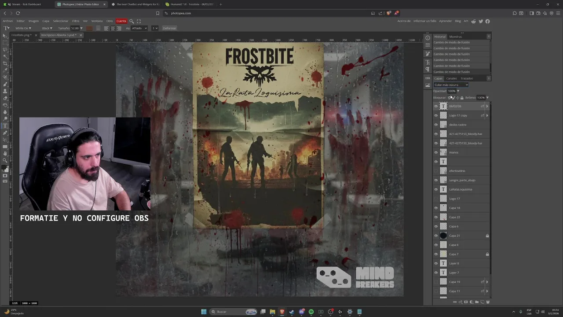
Task: Open blend mode dropdown 'Color más oscuro'
Action: pyautogui.click(x=451, y=85)
